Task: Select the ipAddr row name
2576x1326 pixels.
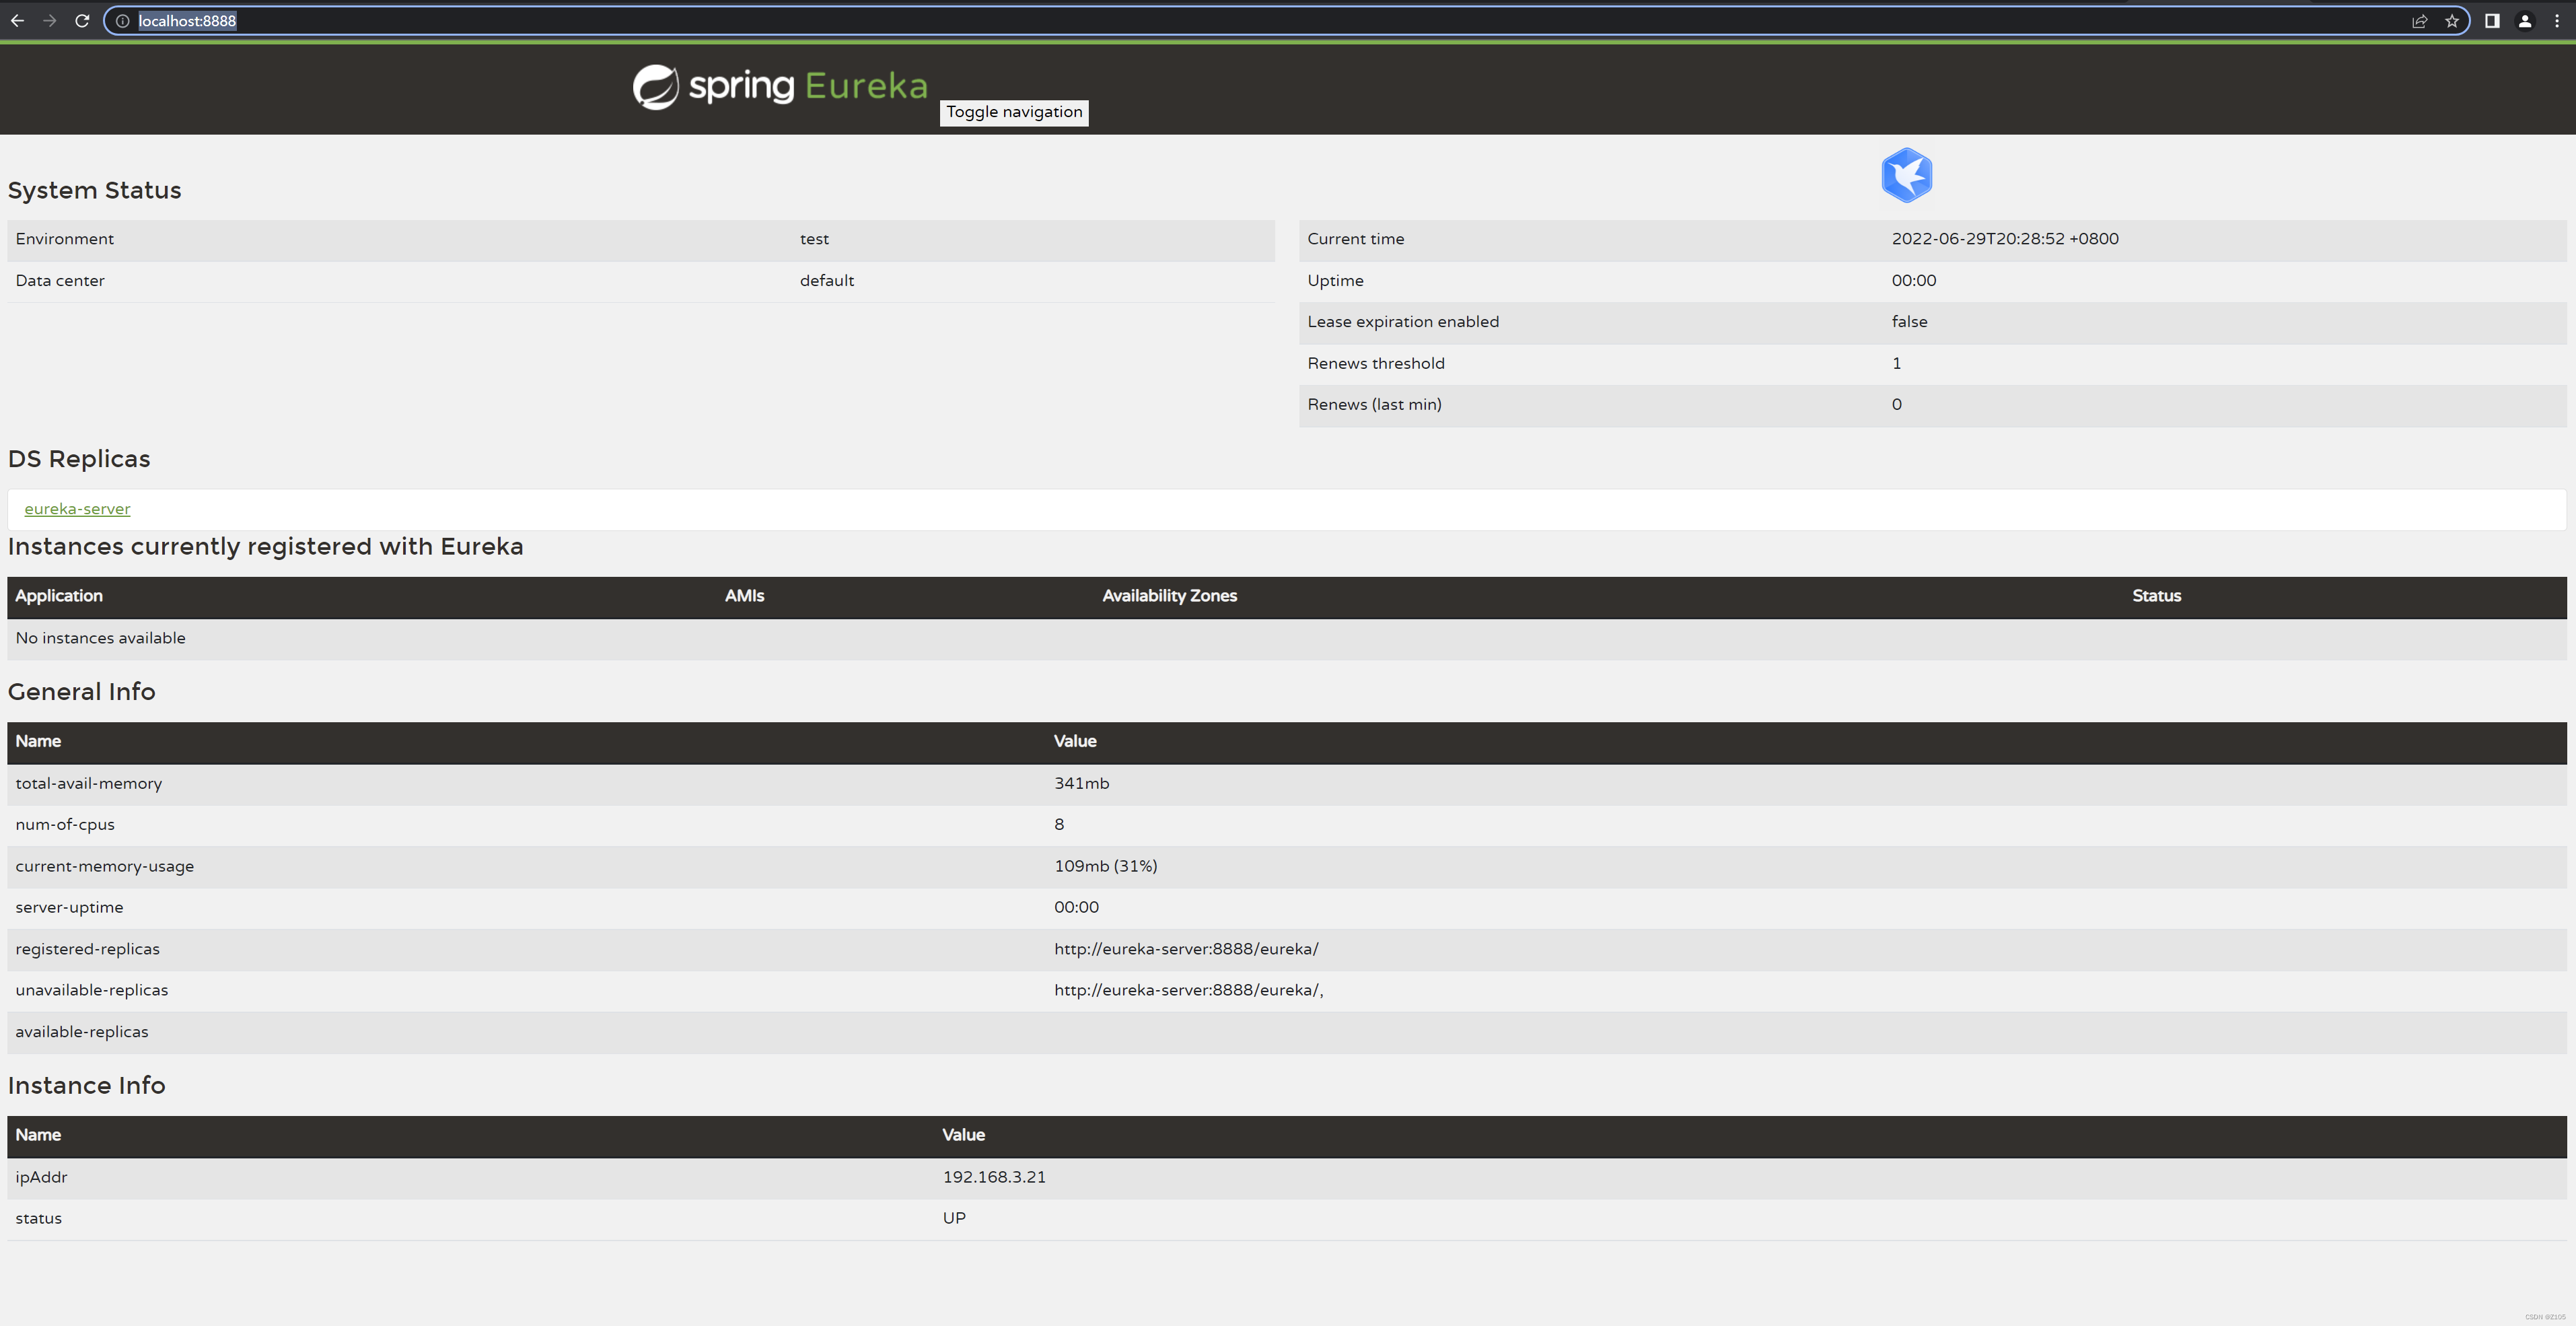Action: 41,1178
